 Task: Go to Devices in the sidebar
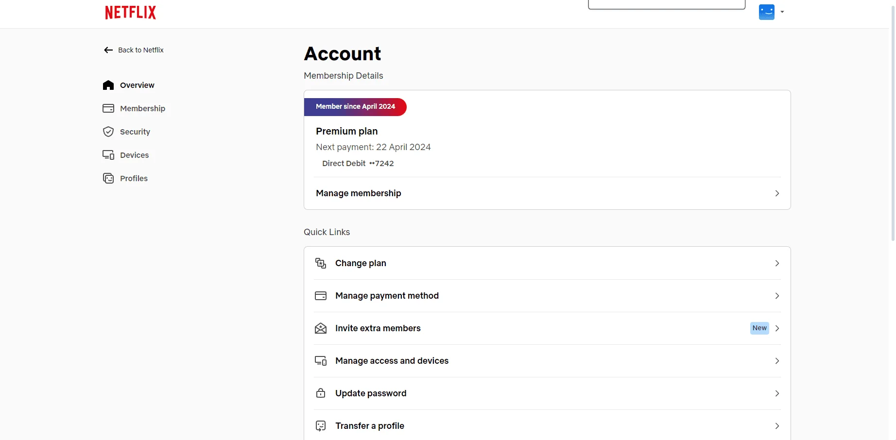126,155
